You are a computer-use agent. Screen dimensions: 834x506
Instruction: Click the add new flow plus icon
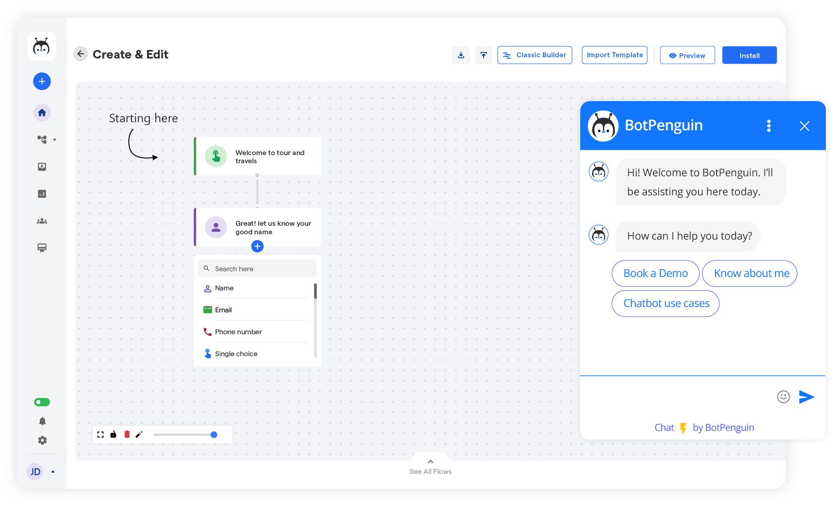click(42, 81)
